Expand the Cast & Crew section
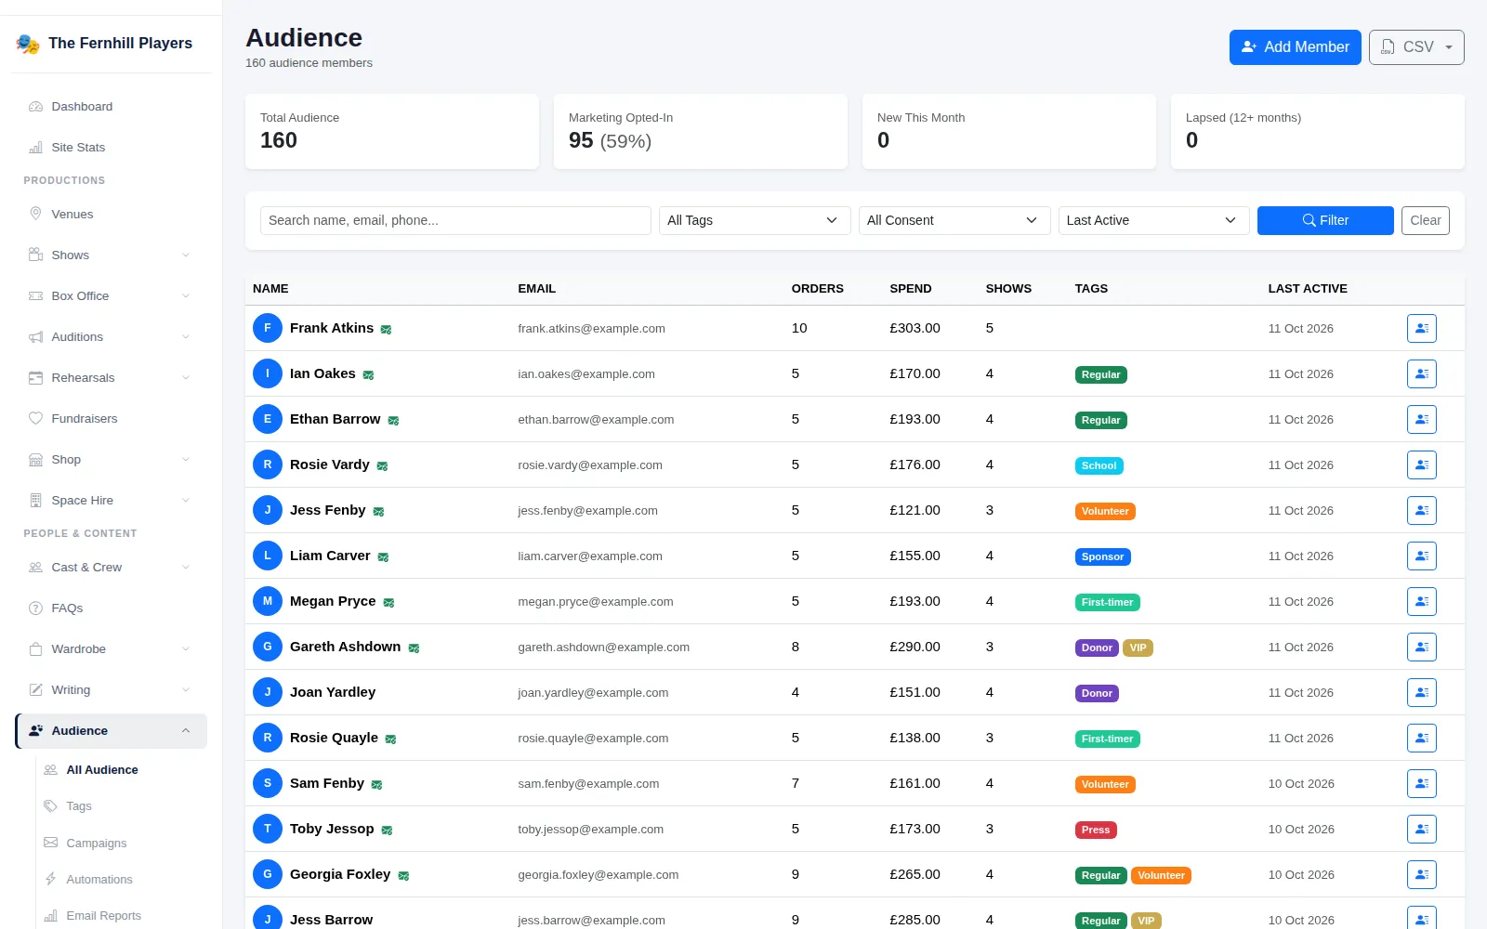Viewport: 1487px width, 929px height. pos(112,567)
